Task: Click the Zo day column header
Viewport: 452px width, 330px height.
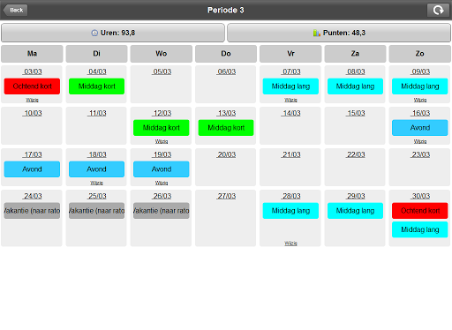Action: point(420,54)
